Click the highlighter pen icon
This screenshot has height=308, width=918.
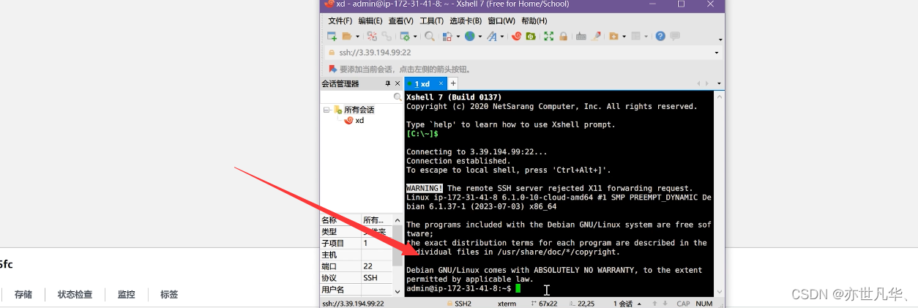(596, 36)
